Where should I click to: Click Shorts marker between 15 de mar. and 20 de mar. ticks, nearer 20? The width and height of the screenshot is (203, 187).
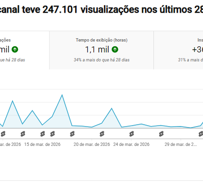(72, 134)
